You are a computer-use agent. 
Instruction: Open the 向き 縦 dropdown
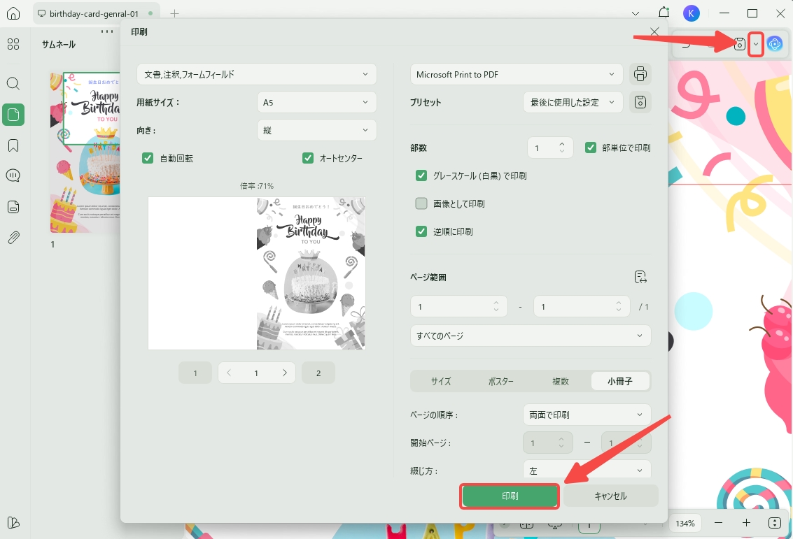click(316, 130)
